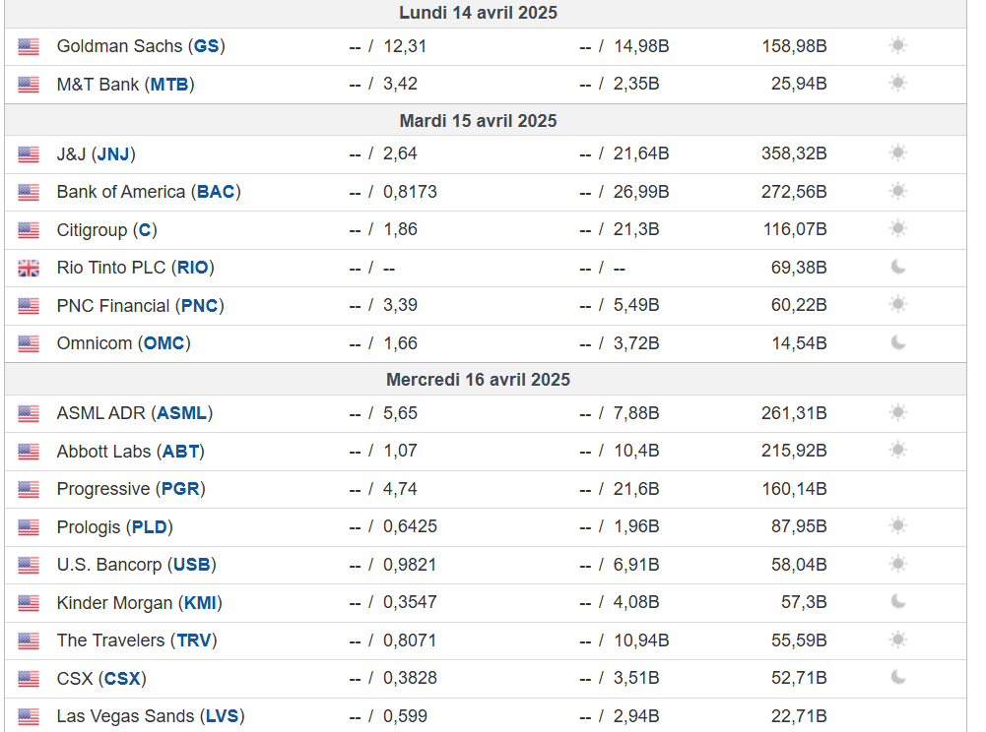Click Goldman Sachs market cap value 158,98B
Image resolution: width=986 pixels, height=732 pixels.
[794, 46]
